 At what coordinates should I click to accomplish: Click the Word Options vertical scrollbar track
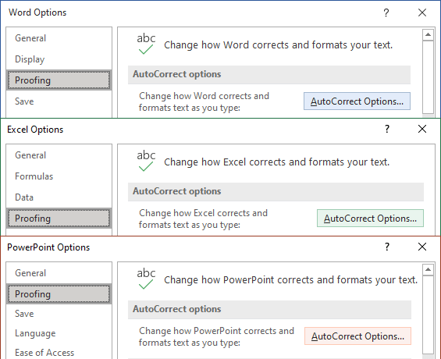point(428,77)
